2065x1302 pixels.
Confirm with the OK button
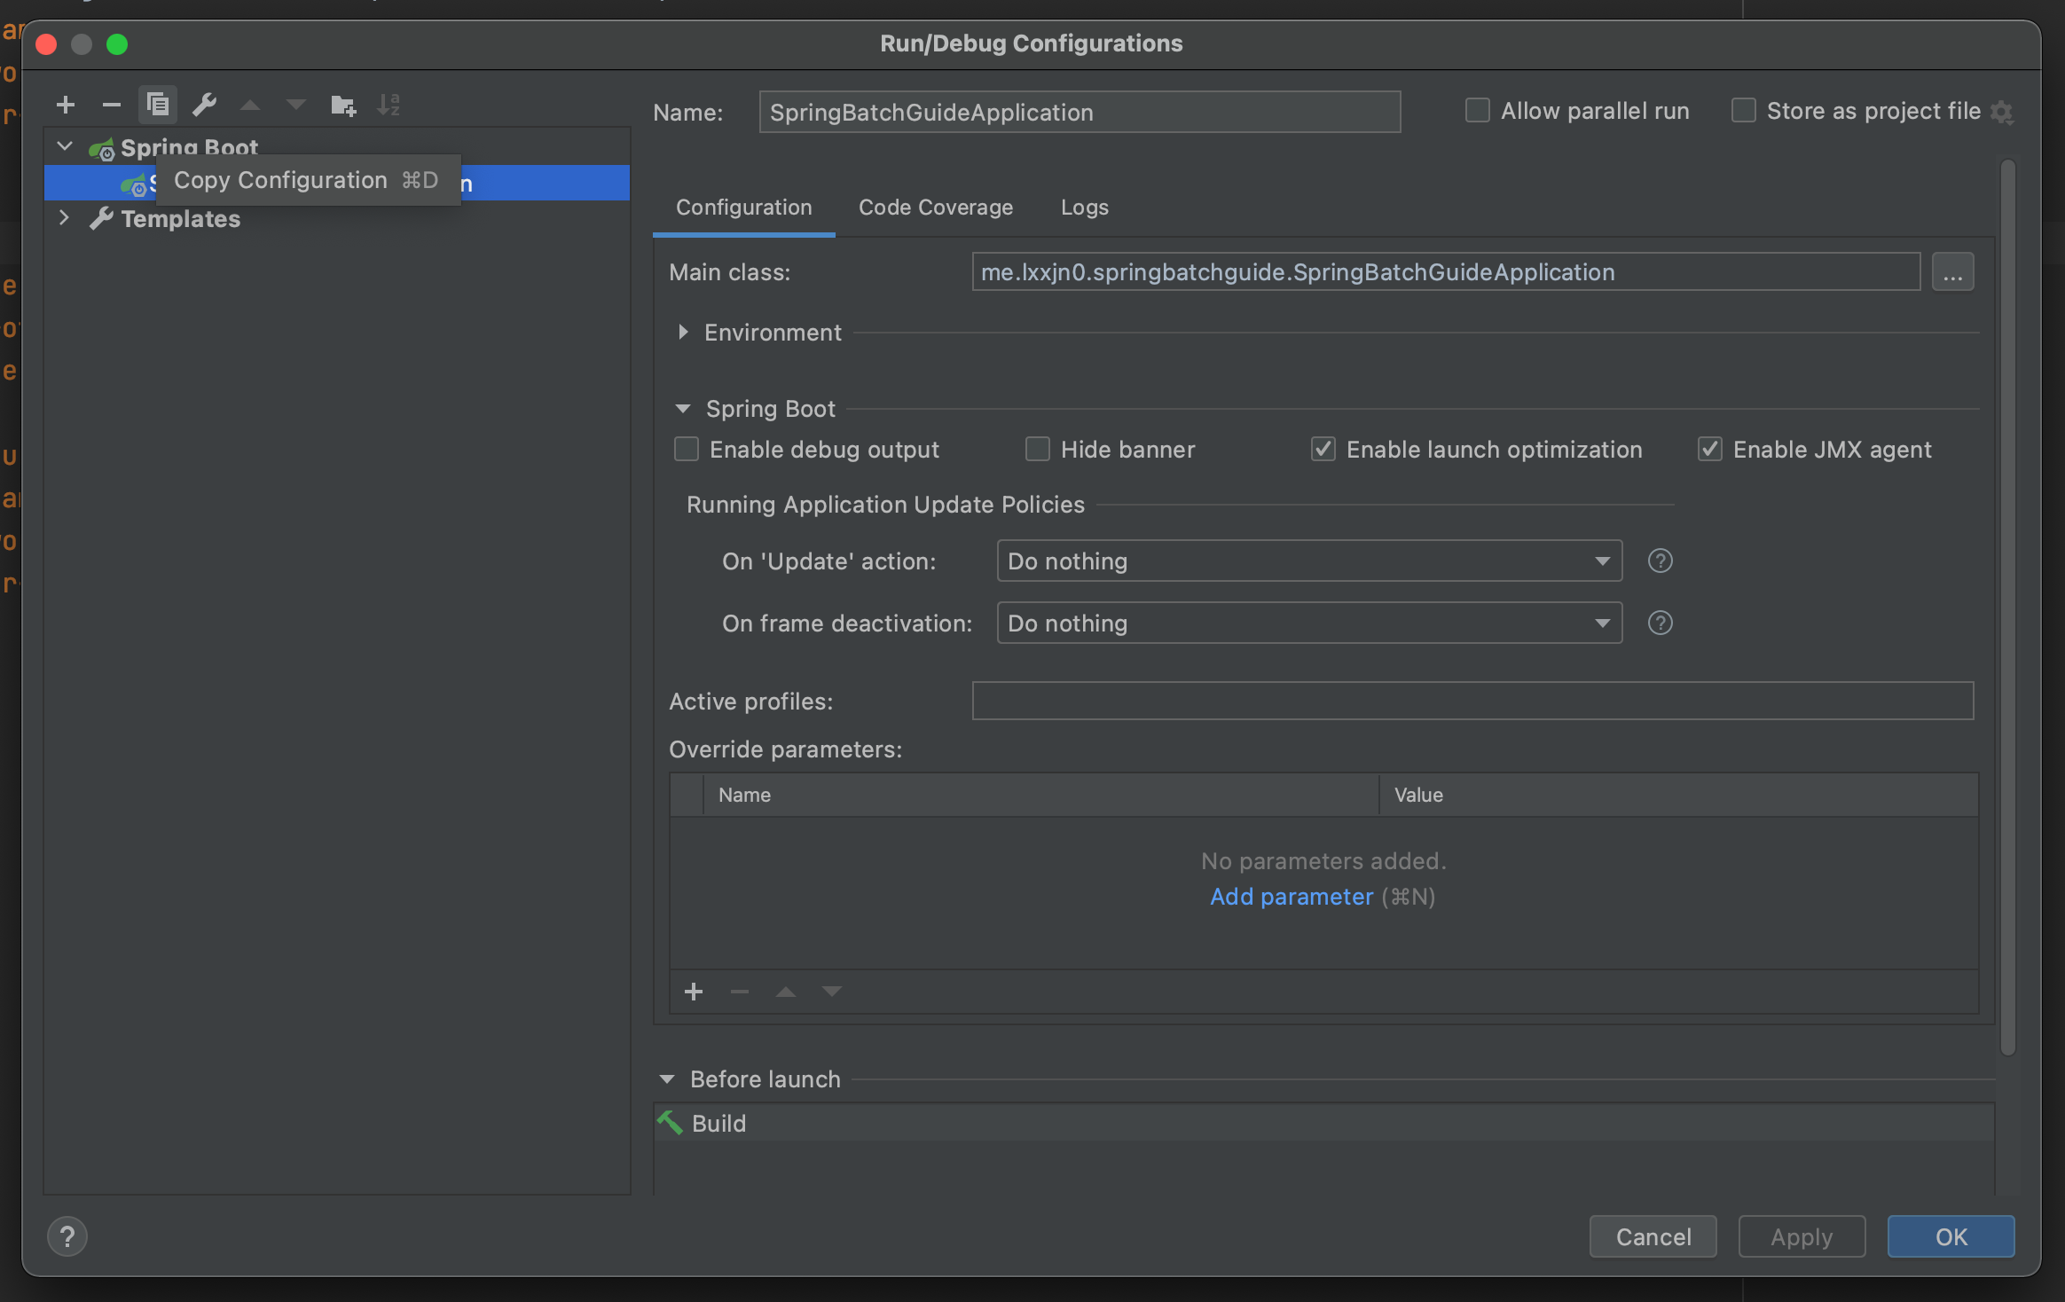point(1951,1236)
